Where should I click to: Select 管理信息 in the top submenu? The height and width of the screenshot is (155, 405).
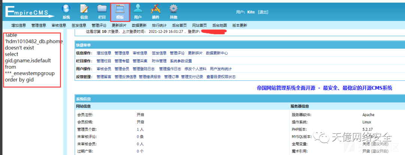39,25
